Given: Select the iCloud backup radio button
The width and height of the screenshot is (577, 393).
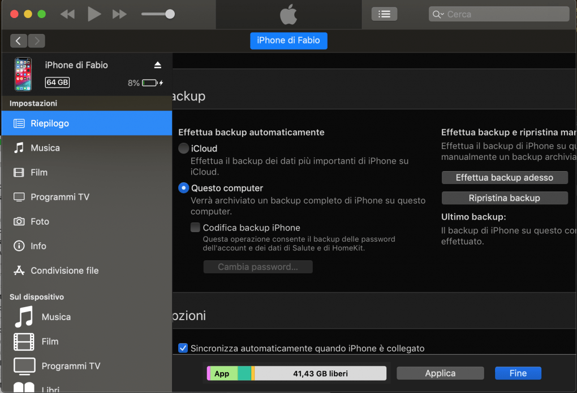Looking at the screenshot, I should click(x=184, y=149).
